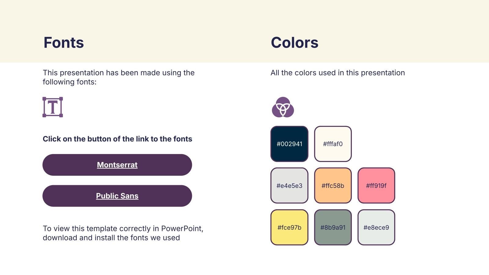Click the overlapping circles color icon
Image resolution: width=489 pixels, height=275 pixels.
(x=283, y=107)
